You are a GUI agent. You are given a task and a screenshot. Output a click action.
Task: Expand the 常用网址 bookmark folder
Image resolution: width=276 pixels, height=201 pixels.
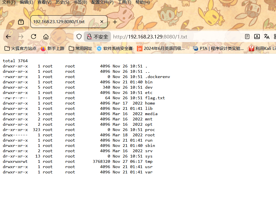tap(80, 49)
